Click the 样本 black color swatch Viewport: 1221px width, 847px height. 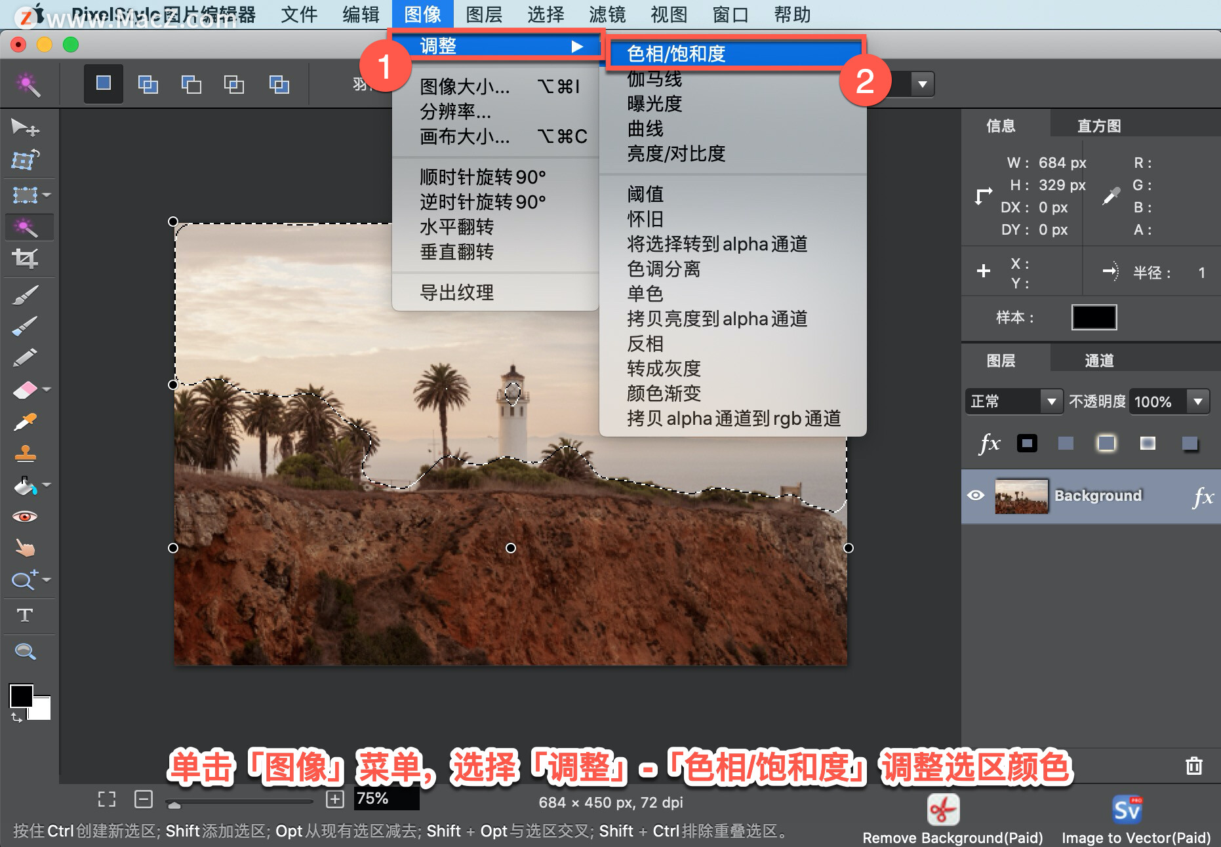tap(1093, 317)
